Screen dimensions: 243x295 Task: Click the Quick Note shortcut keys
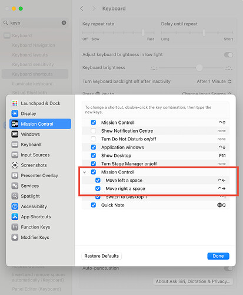221,205
